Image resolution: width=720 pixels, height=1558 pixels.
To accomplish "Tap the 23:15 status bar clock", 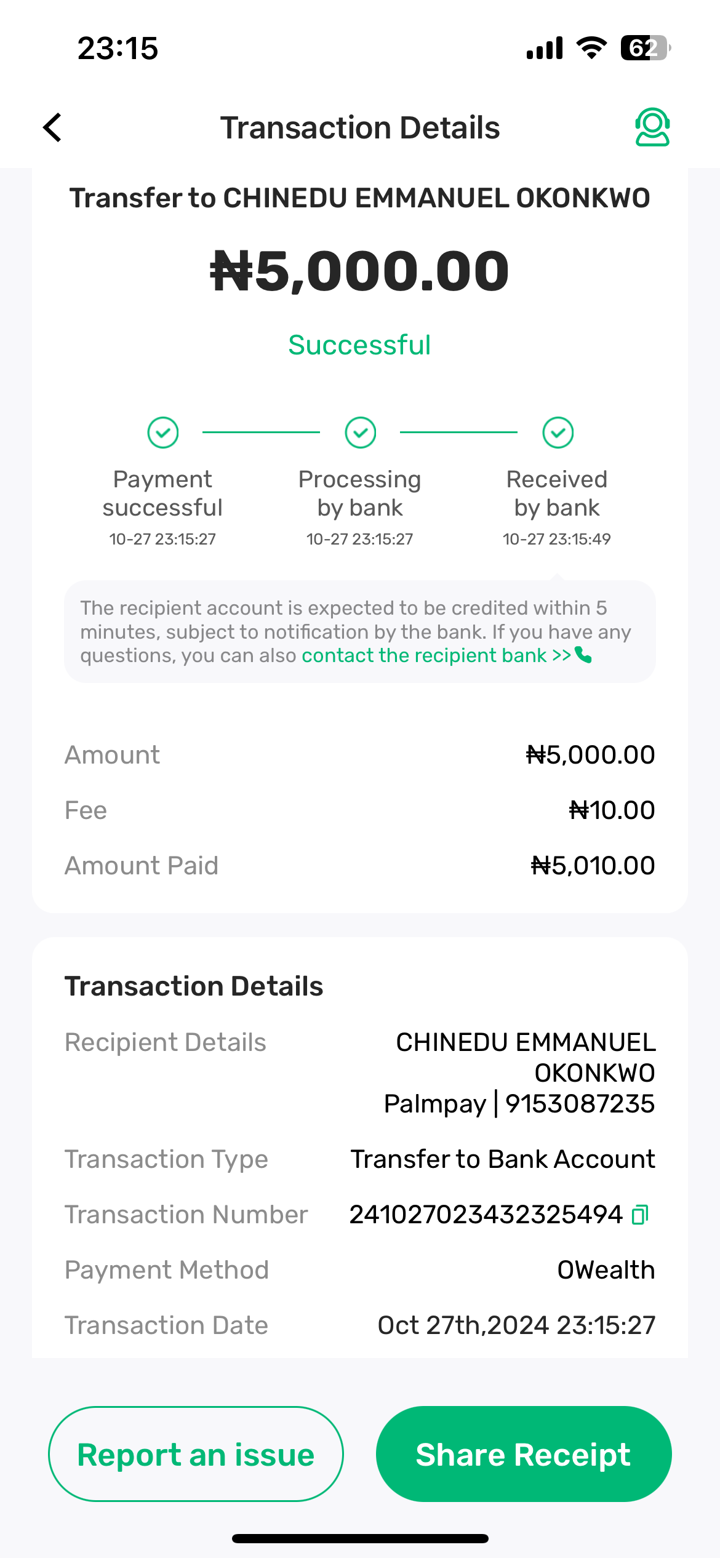I will 118,48.
